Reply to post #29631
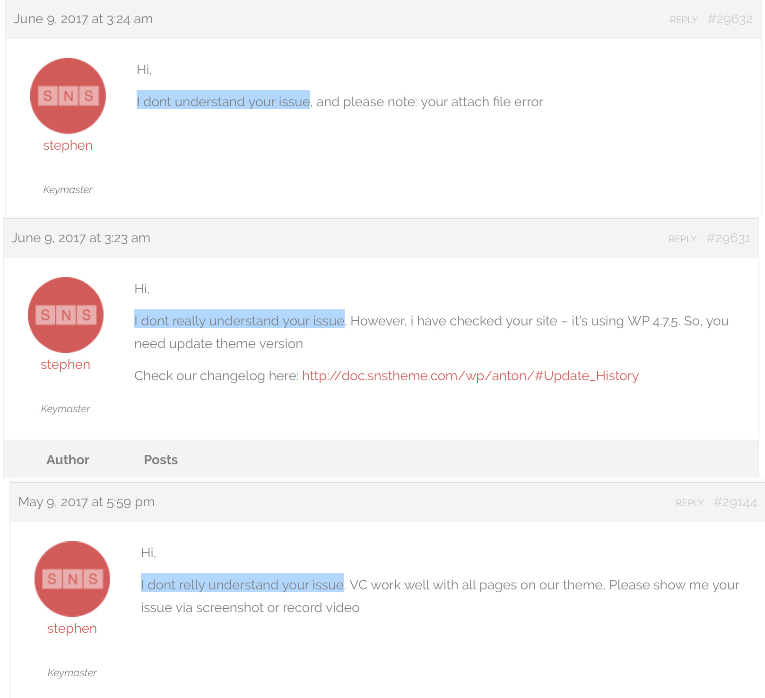Screen dimensions: 765x698 [682, 239]
